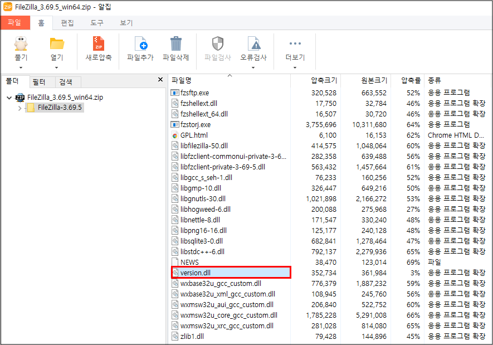The image size is (493, 345).
Task: Click the fzshellext.dll file icon
Action: tap(175, 104)
